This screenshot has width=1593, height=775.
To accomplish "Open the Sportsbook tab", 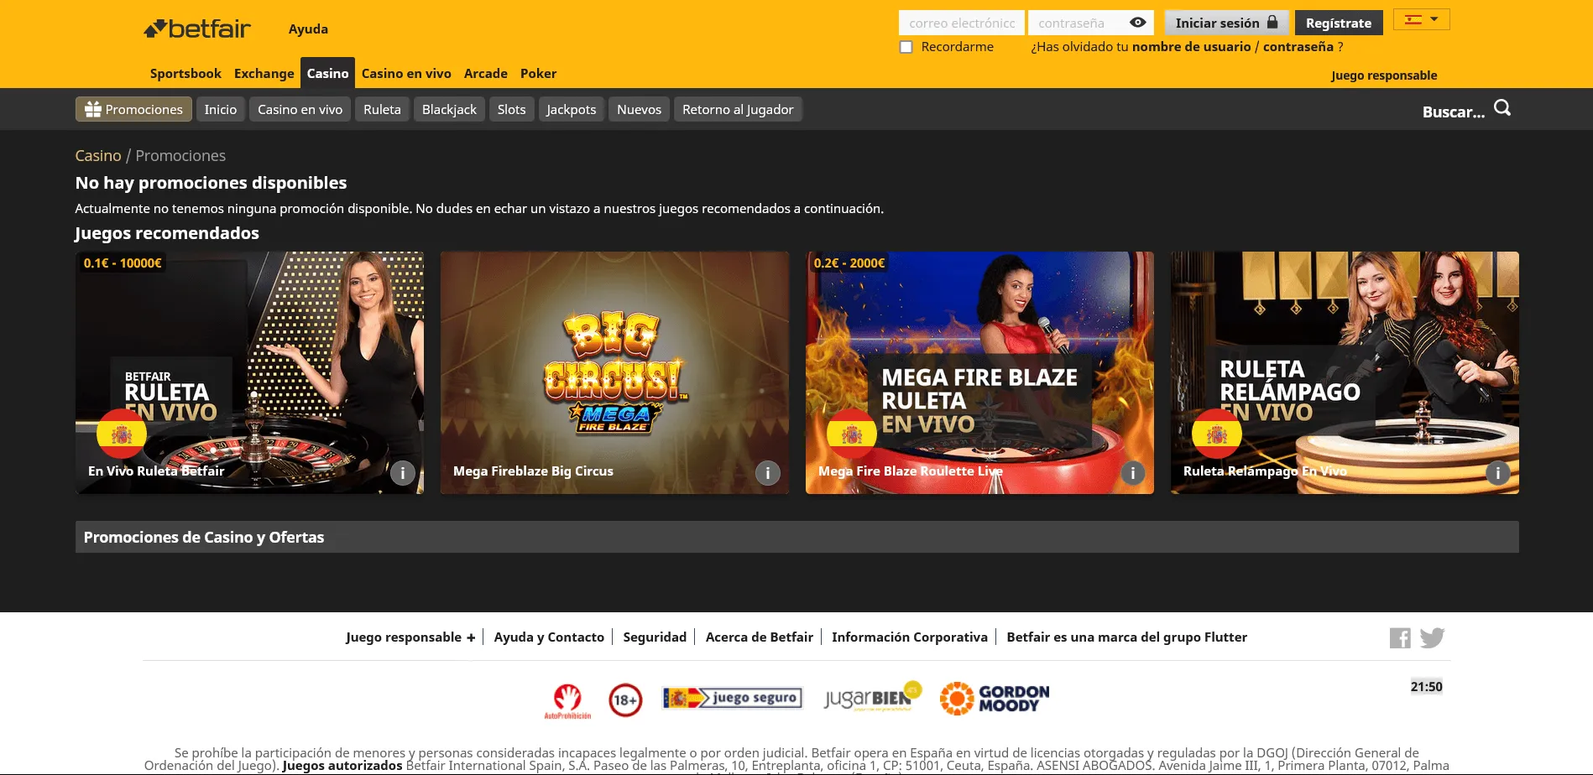I will 185,74.
